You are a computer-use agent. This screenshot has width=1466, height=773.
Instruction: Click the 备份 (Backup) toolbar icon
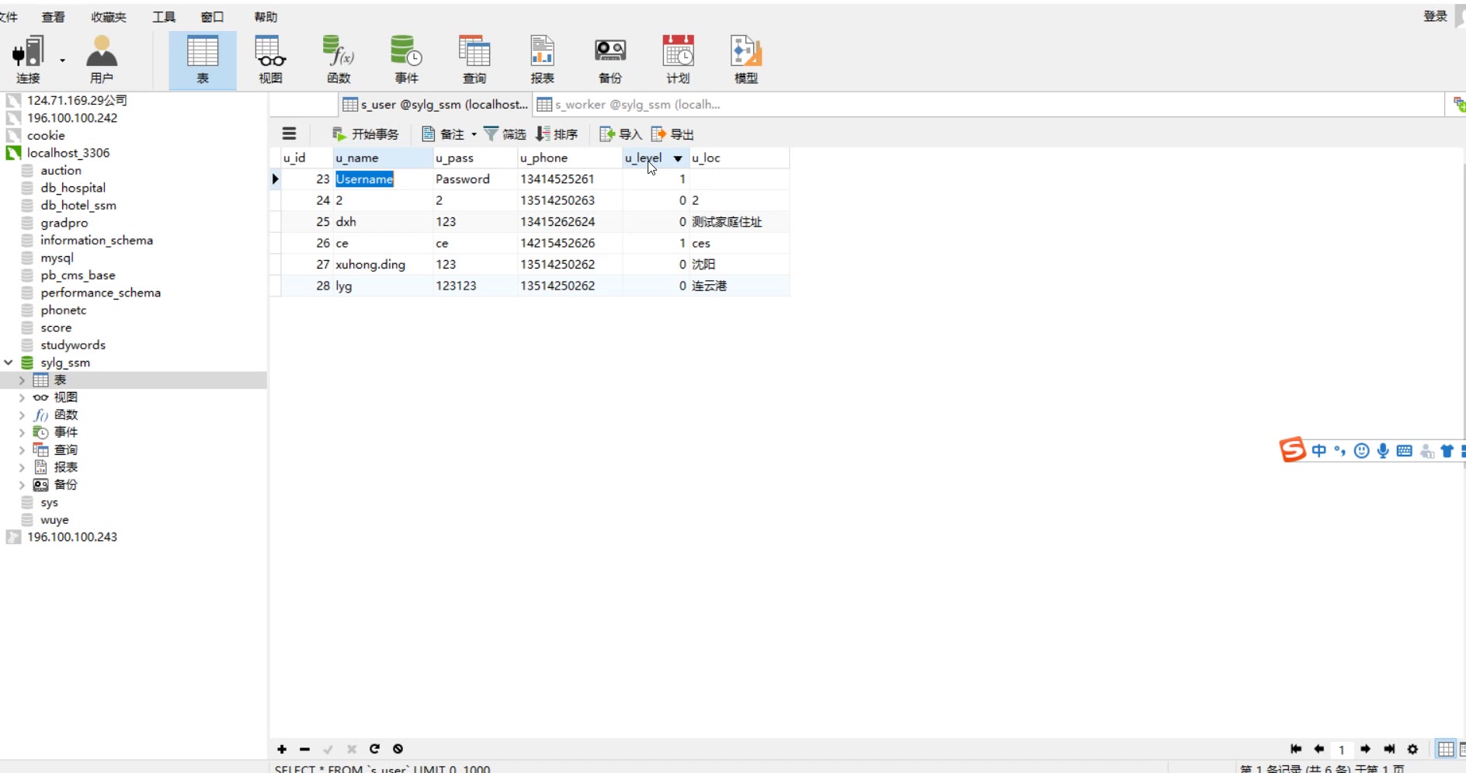click(x=610, y=59)
